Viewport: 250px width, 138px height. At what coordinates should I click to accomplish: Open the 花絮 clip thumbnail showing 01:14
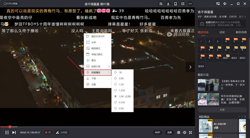point(208,85)
